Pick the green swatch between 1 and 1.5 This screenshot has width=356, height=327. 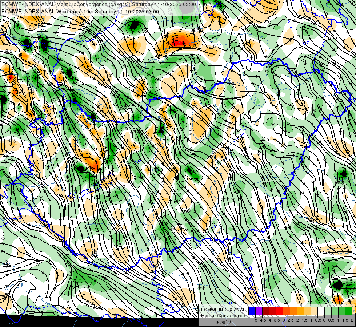[342, 311]
